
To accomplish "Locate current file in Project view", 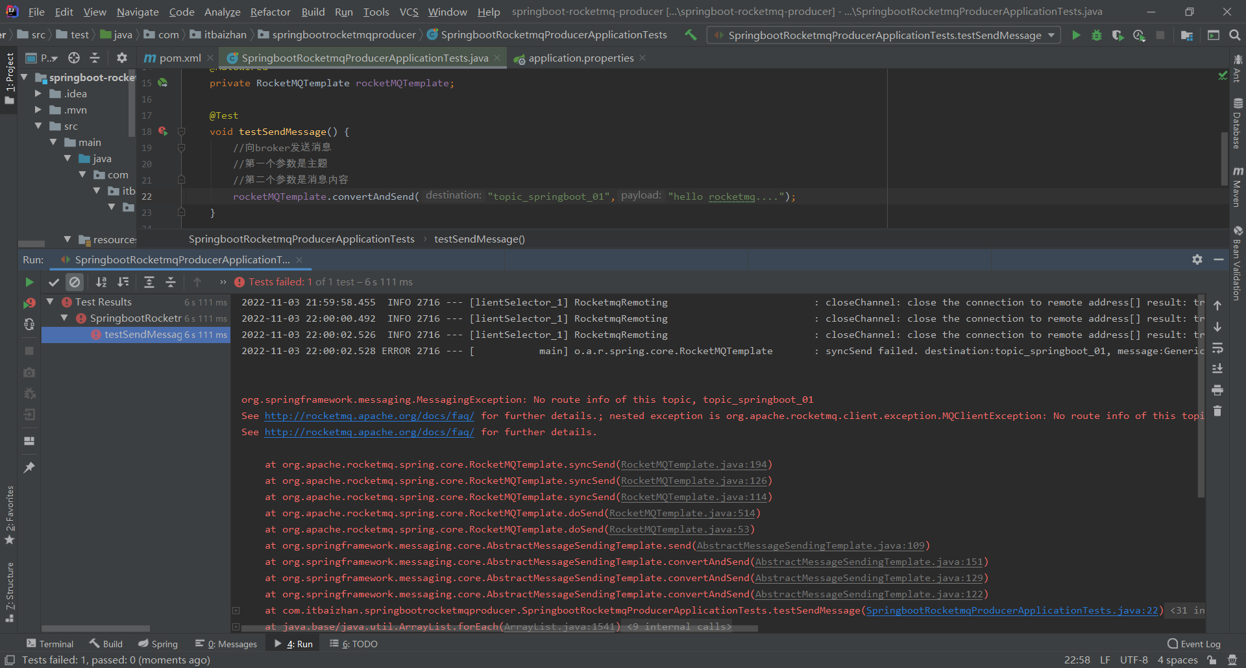I will pyautogui.click(x=74, y=58).
